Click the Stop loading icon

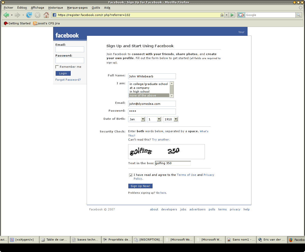click(x=38, y=15)
